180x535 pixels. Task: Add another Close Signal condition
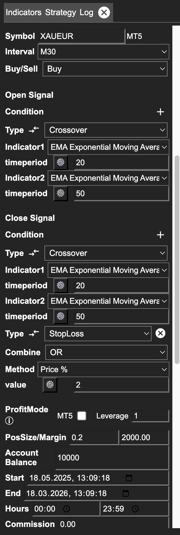pyautogui.click(x=160, y=235)
